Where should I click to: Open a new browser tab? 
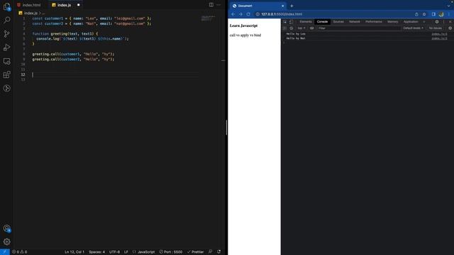(292, 6)
